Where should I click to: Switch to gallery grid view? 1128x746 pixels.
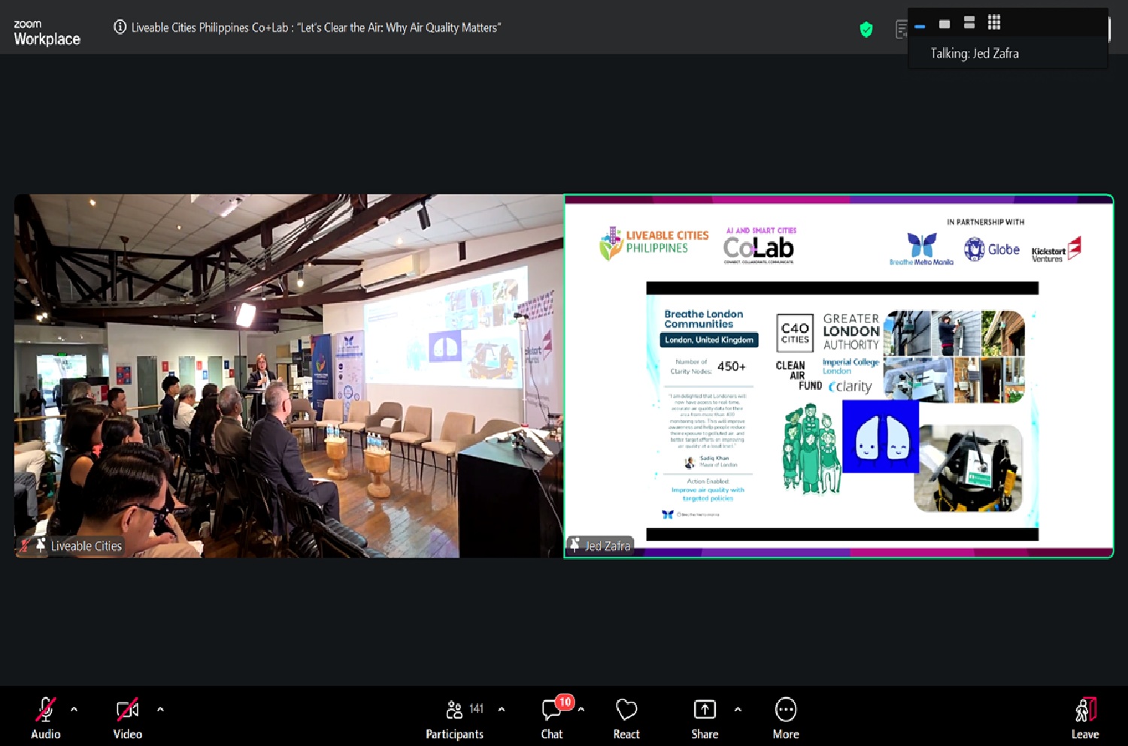tap(994, 23)
